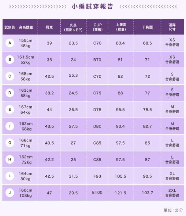Select the 155cm 48kg height-weight cell
186x216 pixels.
pos(26,43)
